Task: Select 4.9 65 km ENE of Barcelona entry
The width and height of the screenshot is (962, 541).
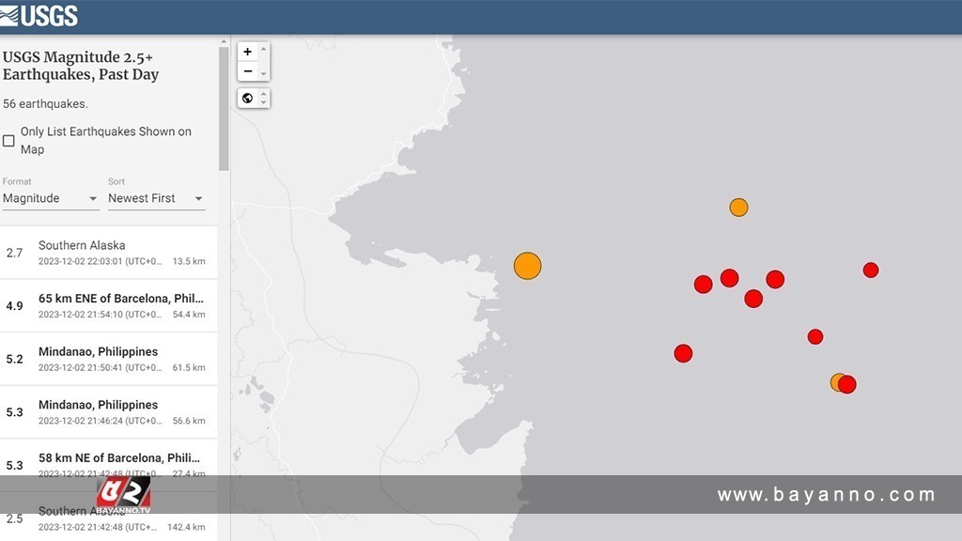Action: coord(109,305)
